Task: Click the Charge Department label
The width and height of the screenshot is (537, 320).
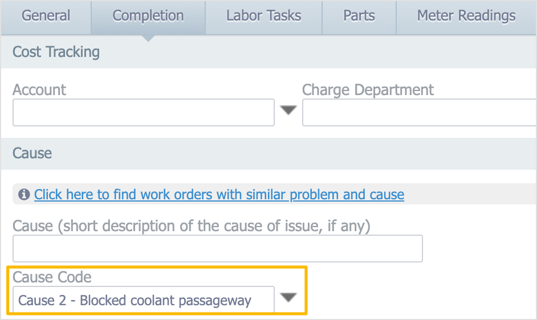Action: click(368, 90)
